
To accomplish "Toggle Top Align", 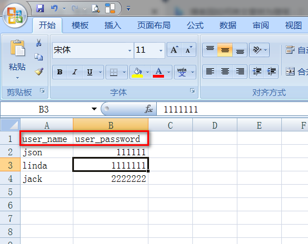I will (210, 50).
